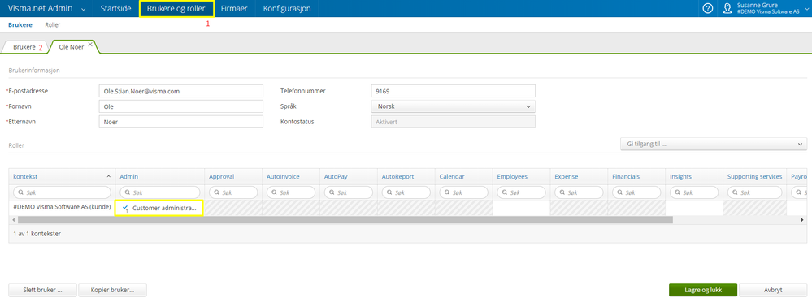
Task: Click the Telefonnummer input field
Action: pyautogui.click(x=453, y=91)
